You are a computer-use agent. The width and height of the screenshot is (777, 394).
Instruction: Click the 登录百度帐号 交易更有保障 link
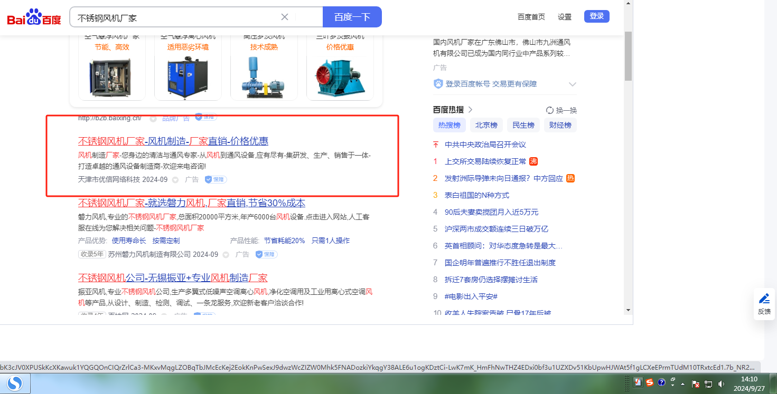[x=491, y=84]
